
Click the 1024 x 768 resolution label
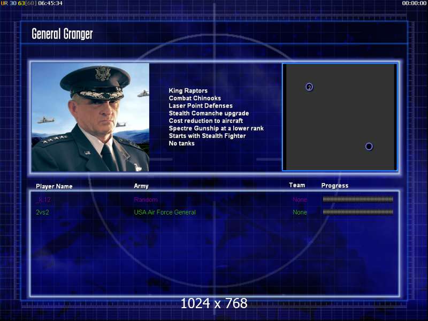click(214, 303)
